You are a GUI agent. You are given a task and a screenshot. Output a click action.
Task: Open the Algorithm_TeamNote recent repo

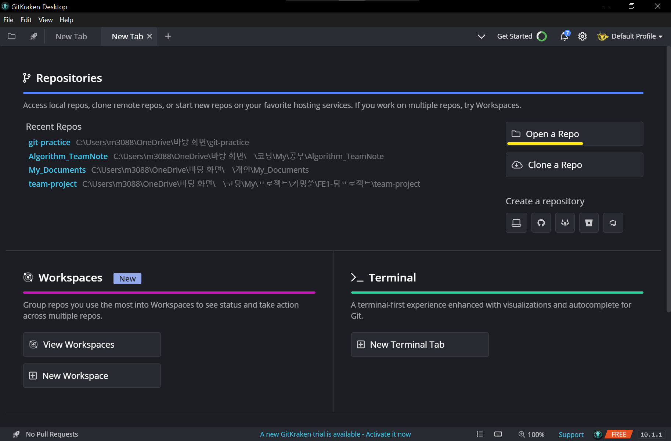click(68, 156)
